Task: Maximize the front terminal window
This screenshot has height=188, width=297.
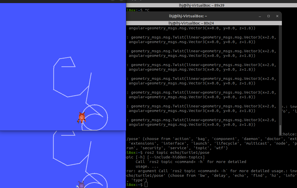Action: (x=268, y=16)
